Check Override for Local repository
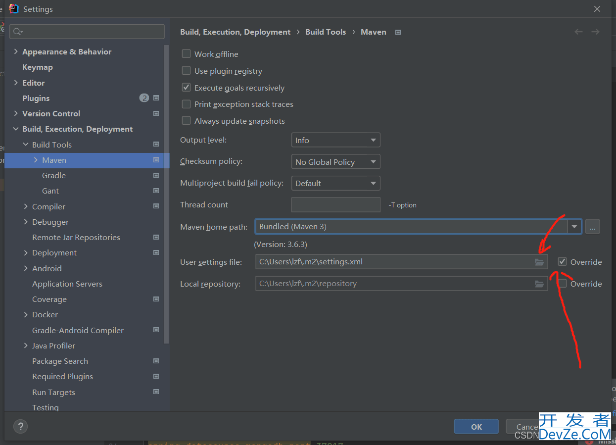The width and height of the screenshot is (616, 445). [x=562, y=284]
